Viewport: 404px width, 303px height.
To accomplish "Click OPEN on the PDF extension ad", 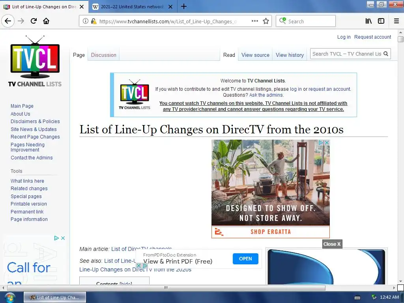I will pyautogui.click(x=245, y=259).
